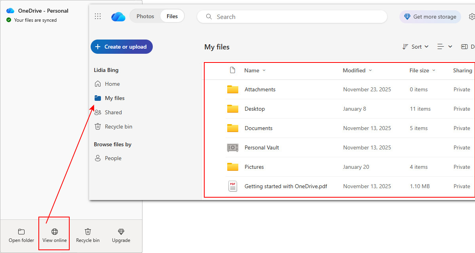Click the "1.10 MB" file size
The image size is (475, 253).
(x=420, y=186)
